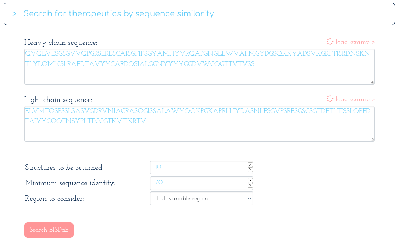Increase structures to be returned value
This screenshot has width=399, height=243.
tap(250, 165)
